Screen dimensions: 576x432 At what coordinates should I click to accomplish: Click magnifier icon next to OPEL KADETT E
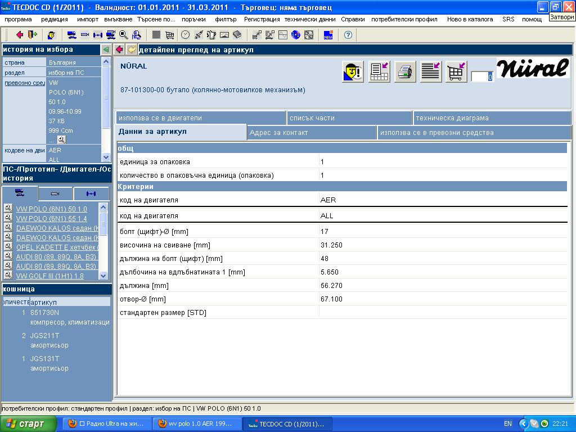(x=8, y=246)
